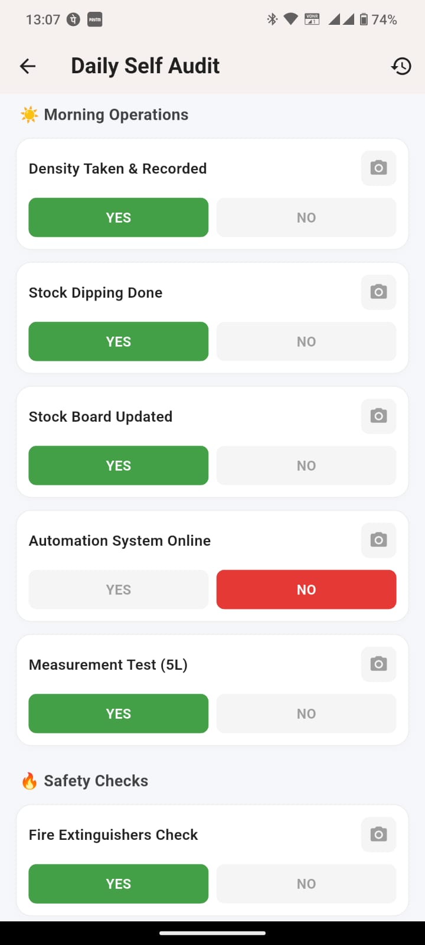Add photo to Stock Board Updated
The image size is (425, 945).
coord(378,416)
